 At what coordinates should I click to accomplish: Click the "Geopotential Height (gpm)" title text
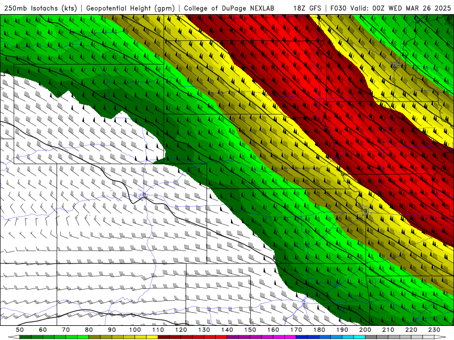131,8
